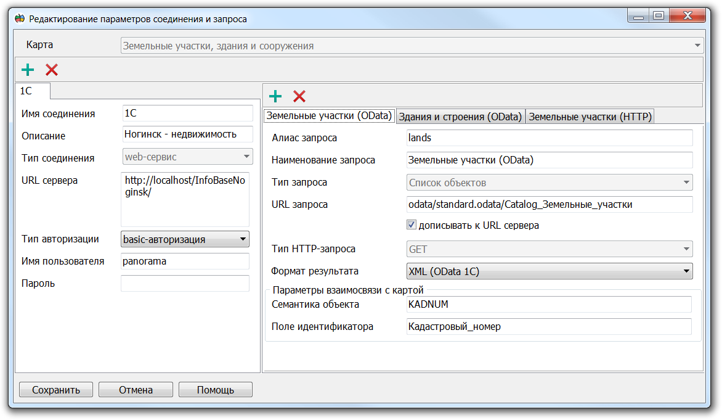The image size is (722, 420).
Task: Click the application icon in the title bar
Action: point(18,19)
